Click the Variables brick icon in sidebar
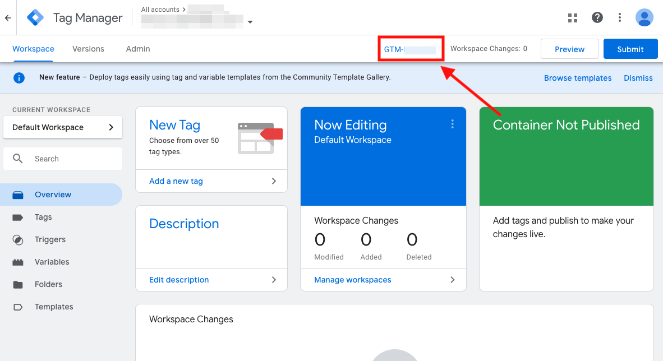Screen dimensions: 663x361 tap(18, 262)
